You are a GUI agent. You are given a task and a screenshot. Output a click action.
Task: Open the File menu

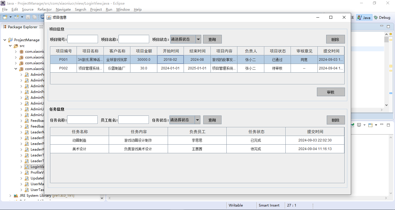[5, 10]
